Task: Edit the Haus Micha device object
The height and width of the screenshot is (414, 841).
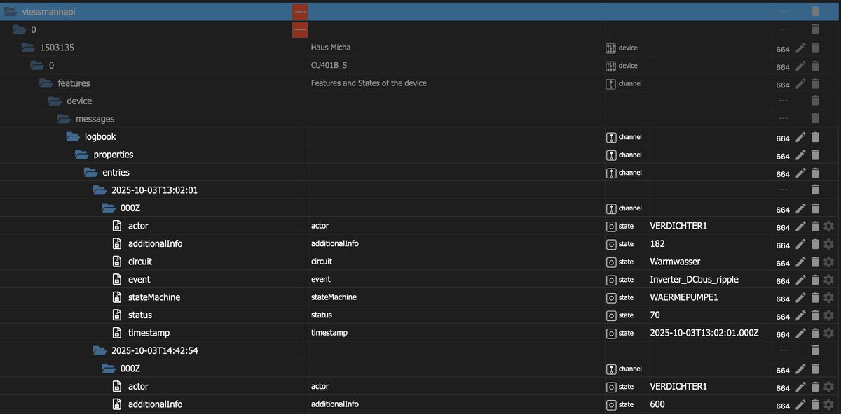Action: [x=801, y=48]
